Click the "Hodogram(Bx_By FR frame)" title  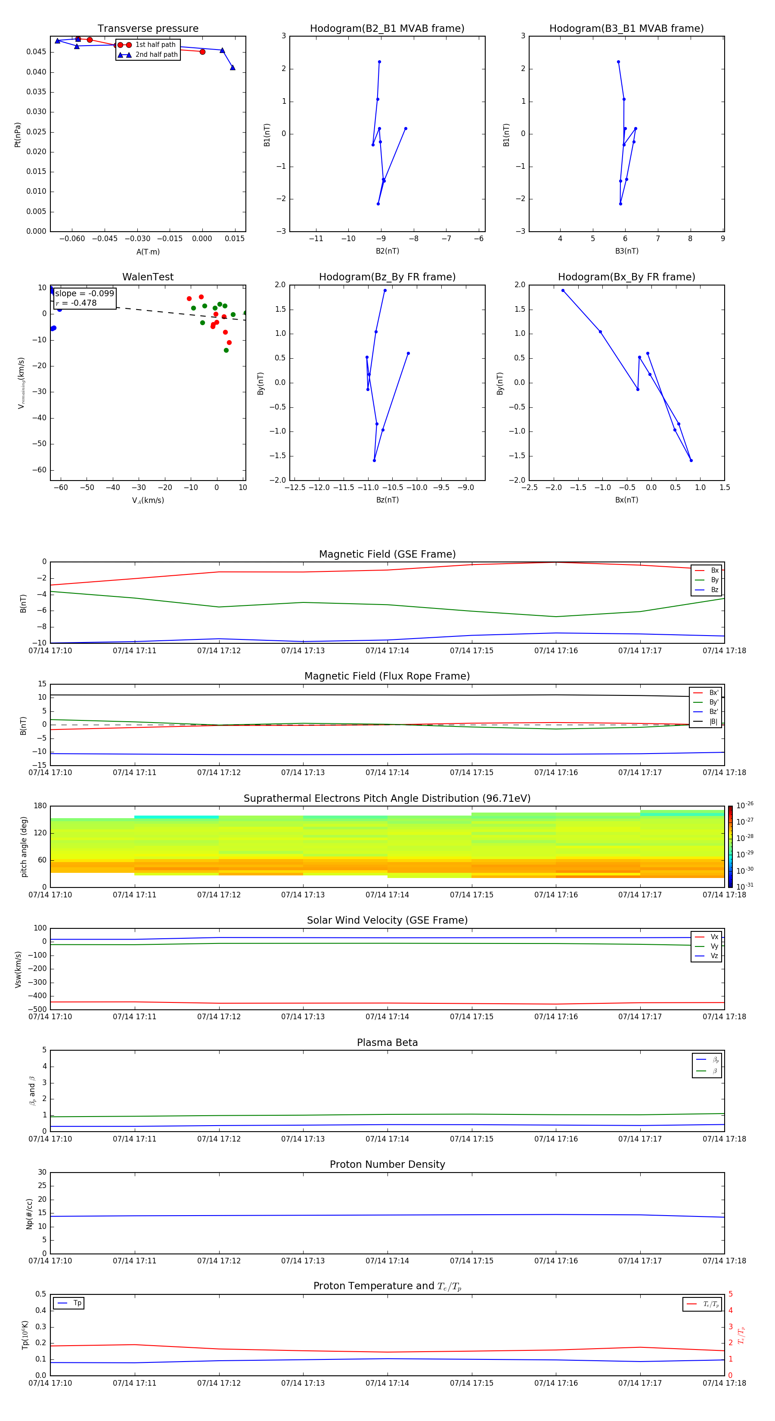coord(626,277)
